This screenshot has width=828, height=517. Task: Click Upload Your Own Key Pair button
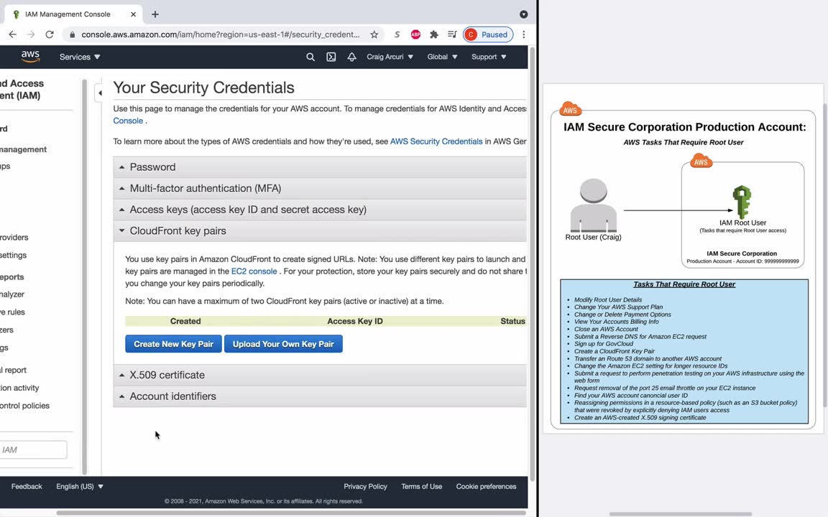pos(283,344)
